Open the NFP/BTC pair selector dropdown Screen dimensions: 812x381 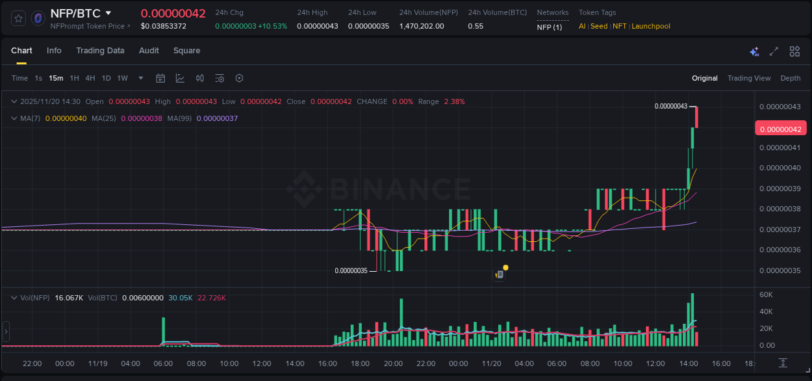click(108, 12)
